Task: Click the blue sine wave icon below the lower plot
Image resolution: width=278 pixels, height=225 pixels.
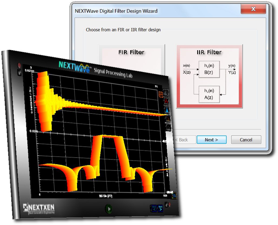Action: 174,195
